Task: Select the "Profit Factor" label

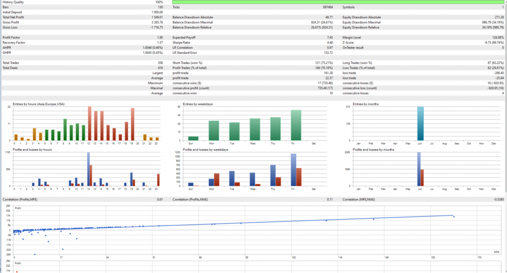Action: (x=11, y=38)
